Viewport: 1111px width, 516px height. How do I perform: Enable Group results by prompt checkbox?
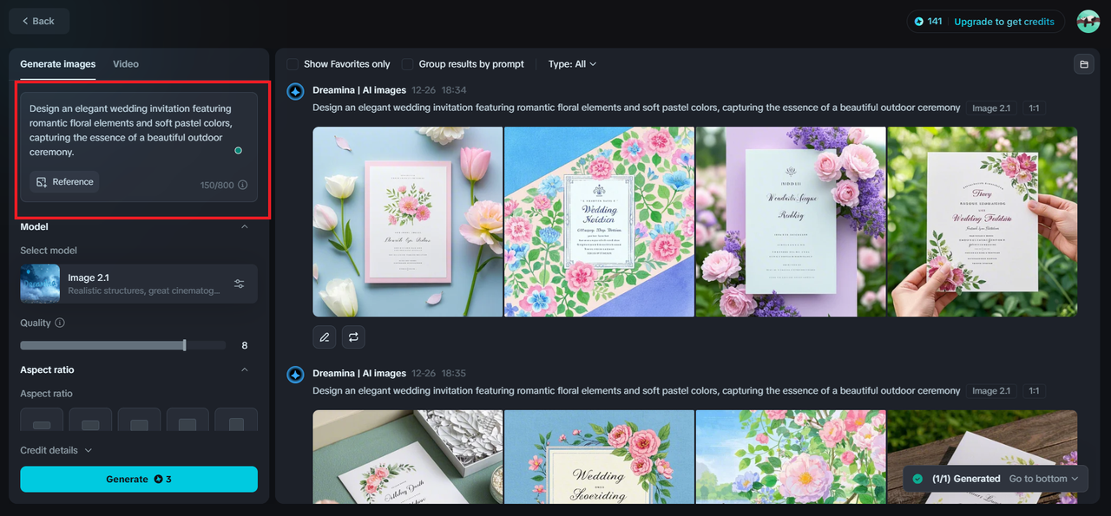pyautogui.click(x=407, y=64)
